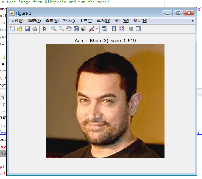Open the 文件(F) menu
The width and height of the screenshot is (202, 179).
point(17,21)
